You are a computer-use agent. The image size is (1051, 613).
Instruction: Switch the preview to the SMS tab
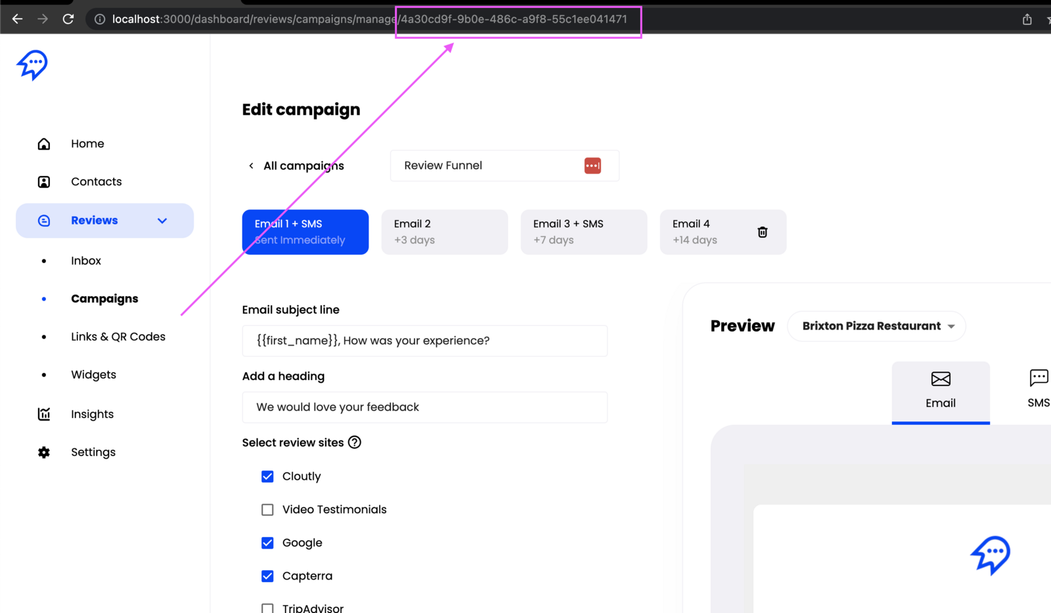point(1037,392)
